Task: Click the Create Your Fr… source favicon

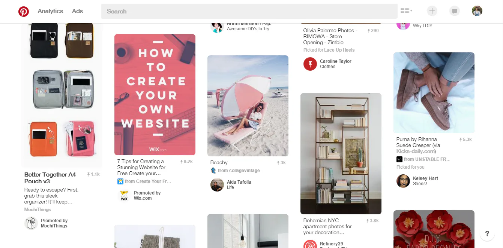Action: pos(120,181)
